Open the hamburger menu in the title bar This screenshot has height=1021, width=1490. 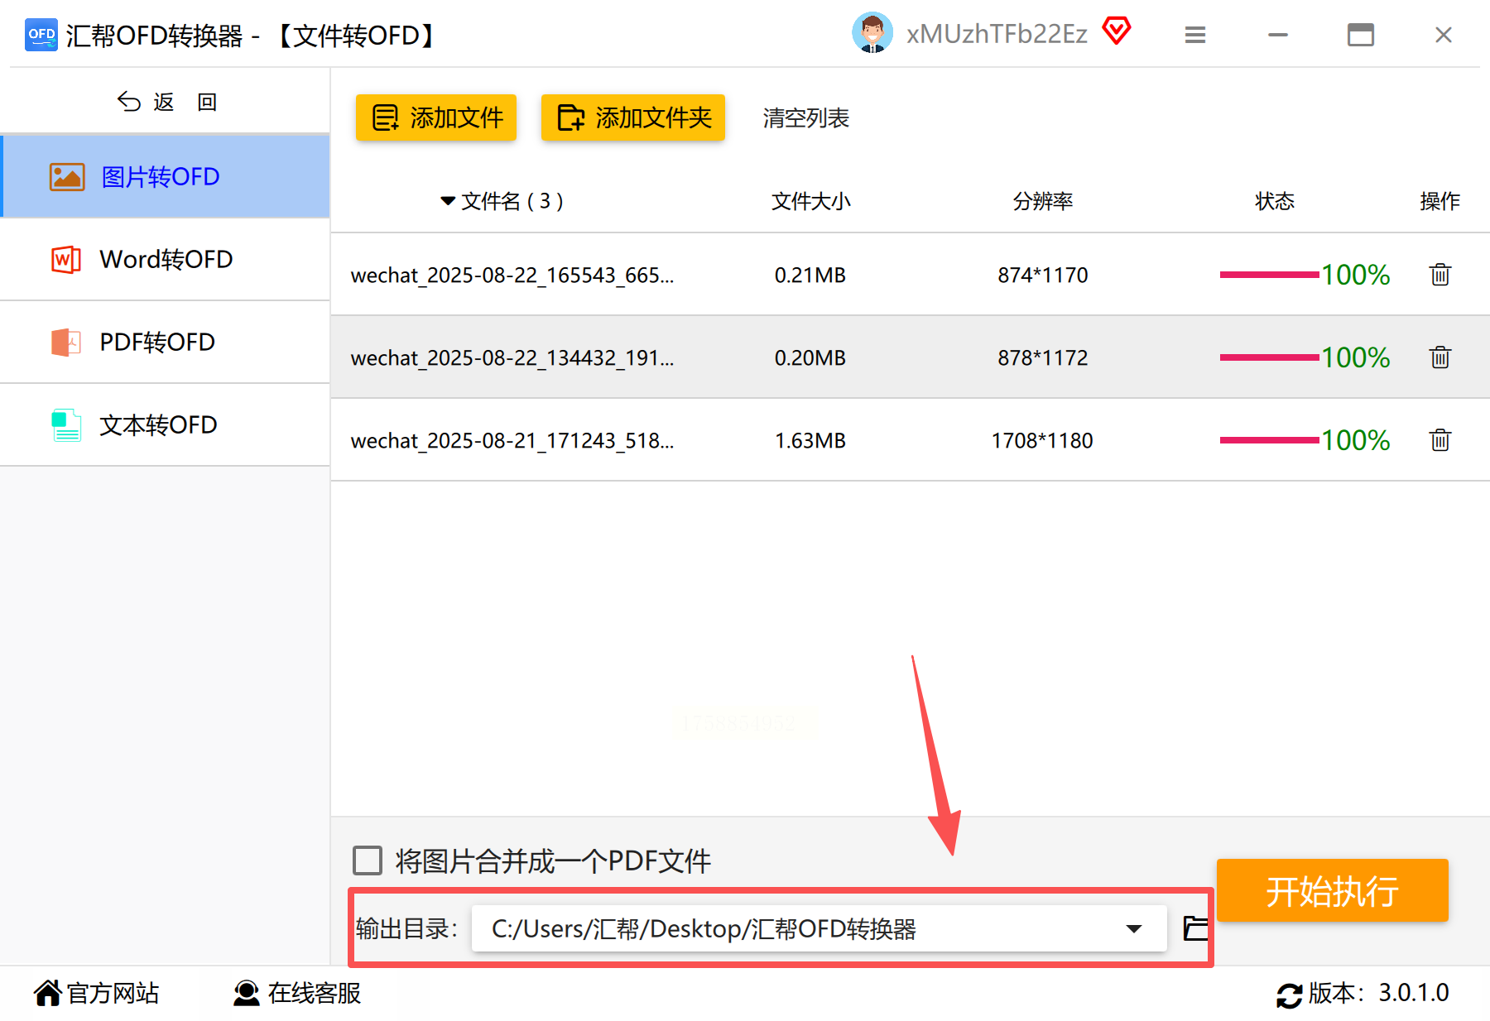(x=1194, y=35)
